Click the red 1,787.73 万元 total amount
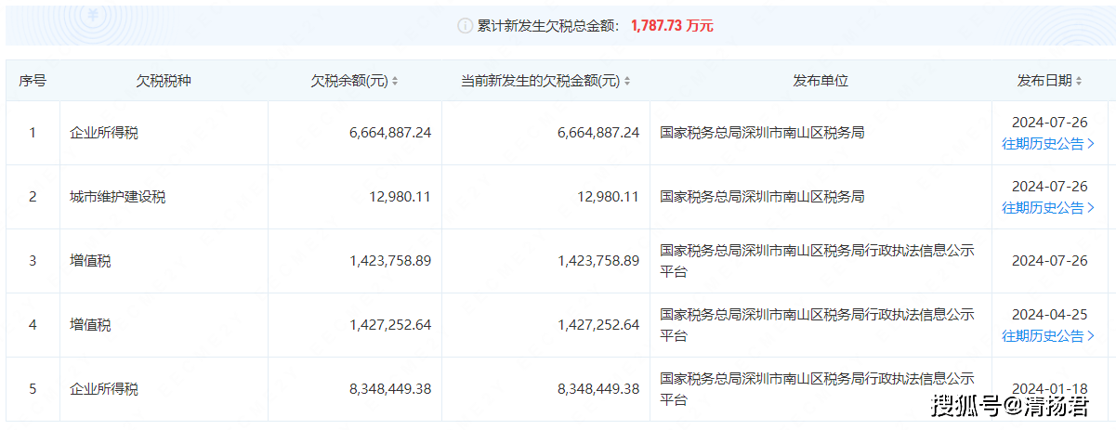1116x430 pixels. pyautogui.click(x=671, y=26)
